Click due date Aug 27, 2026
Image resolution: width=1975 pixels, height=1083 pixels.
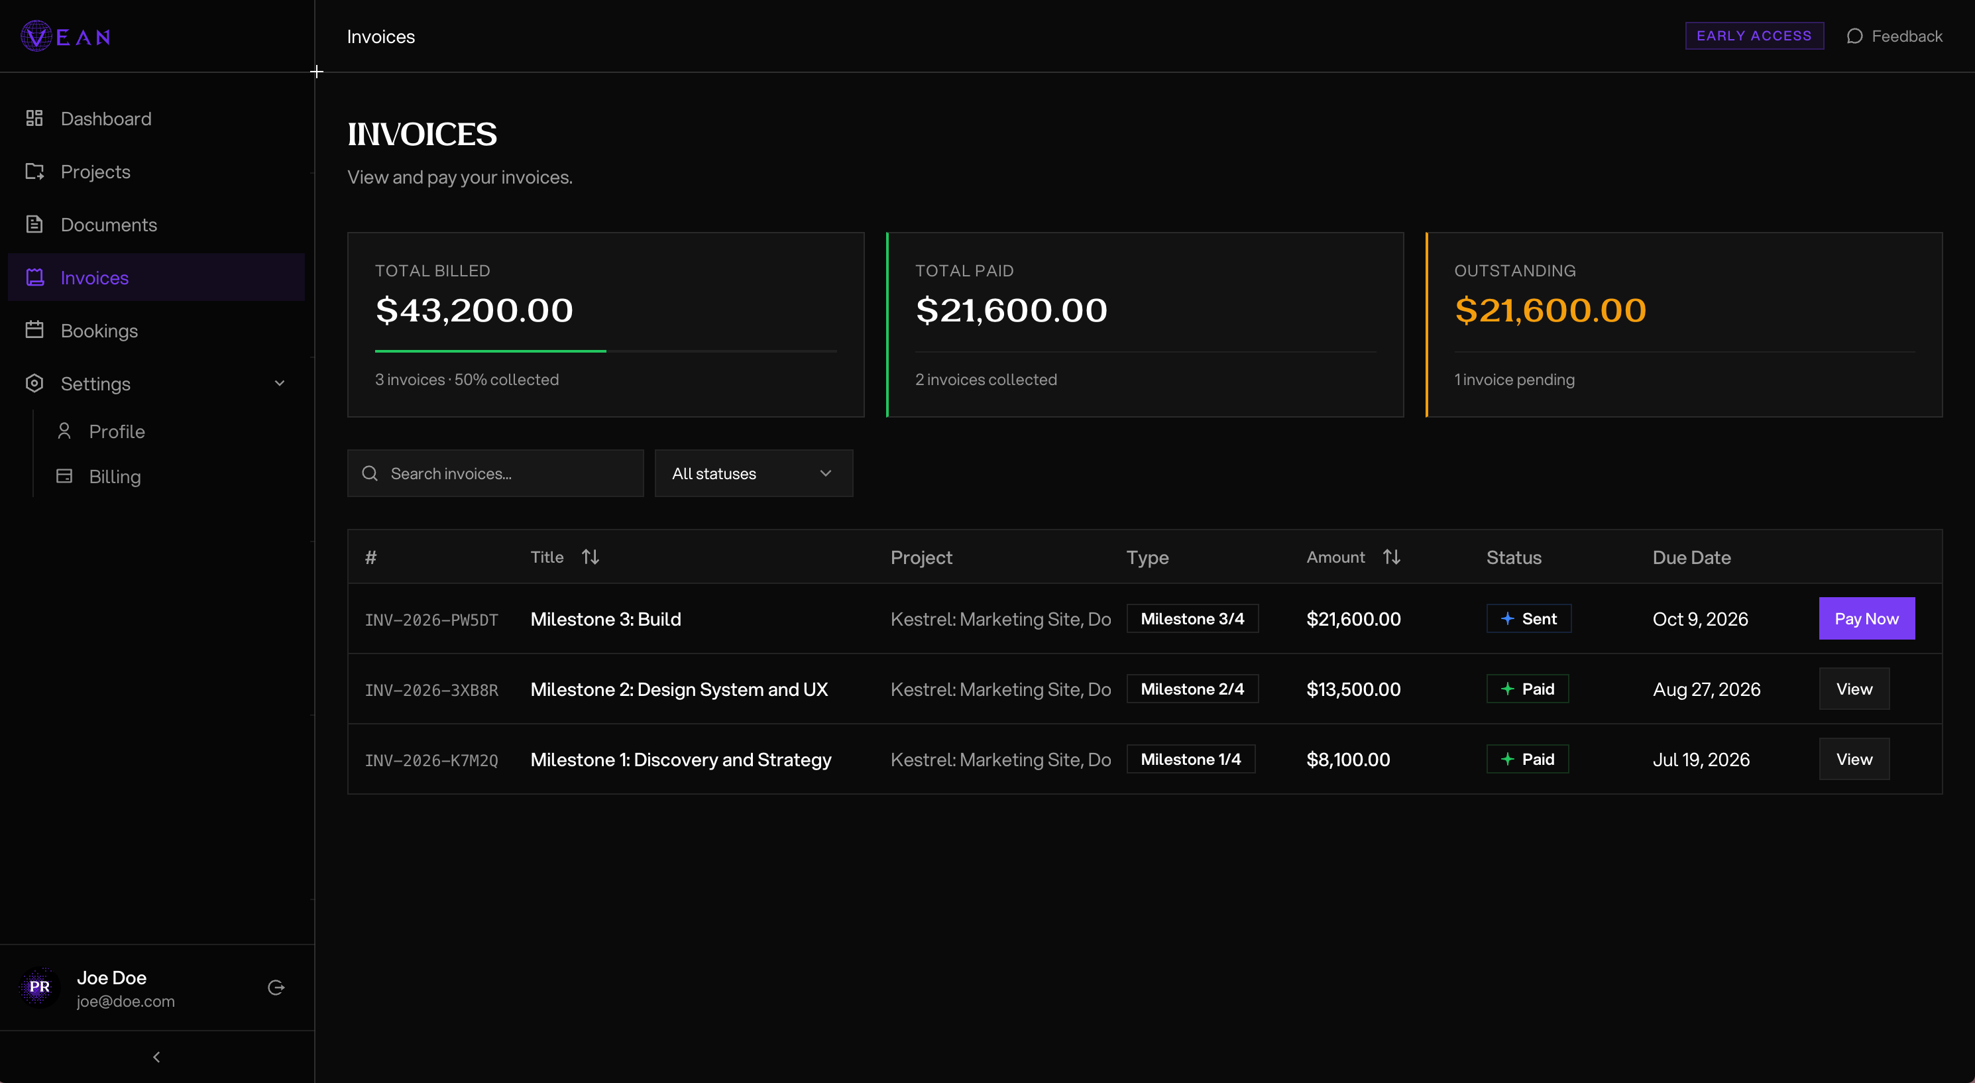1706,689
